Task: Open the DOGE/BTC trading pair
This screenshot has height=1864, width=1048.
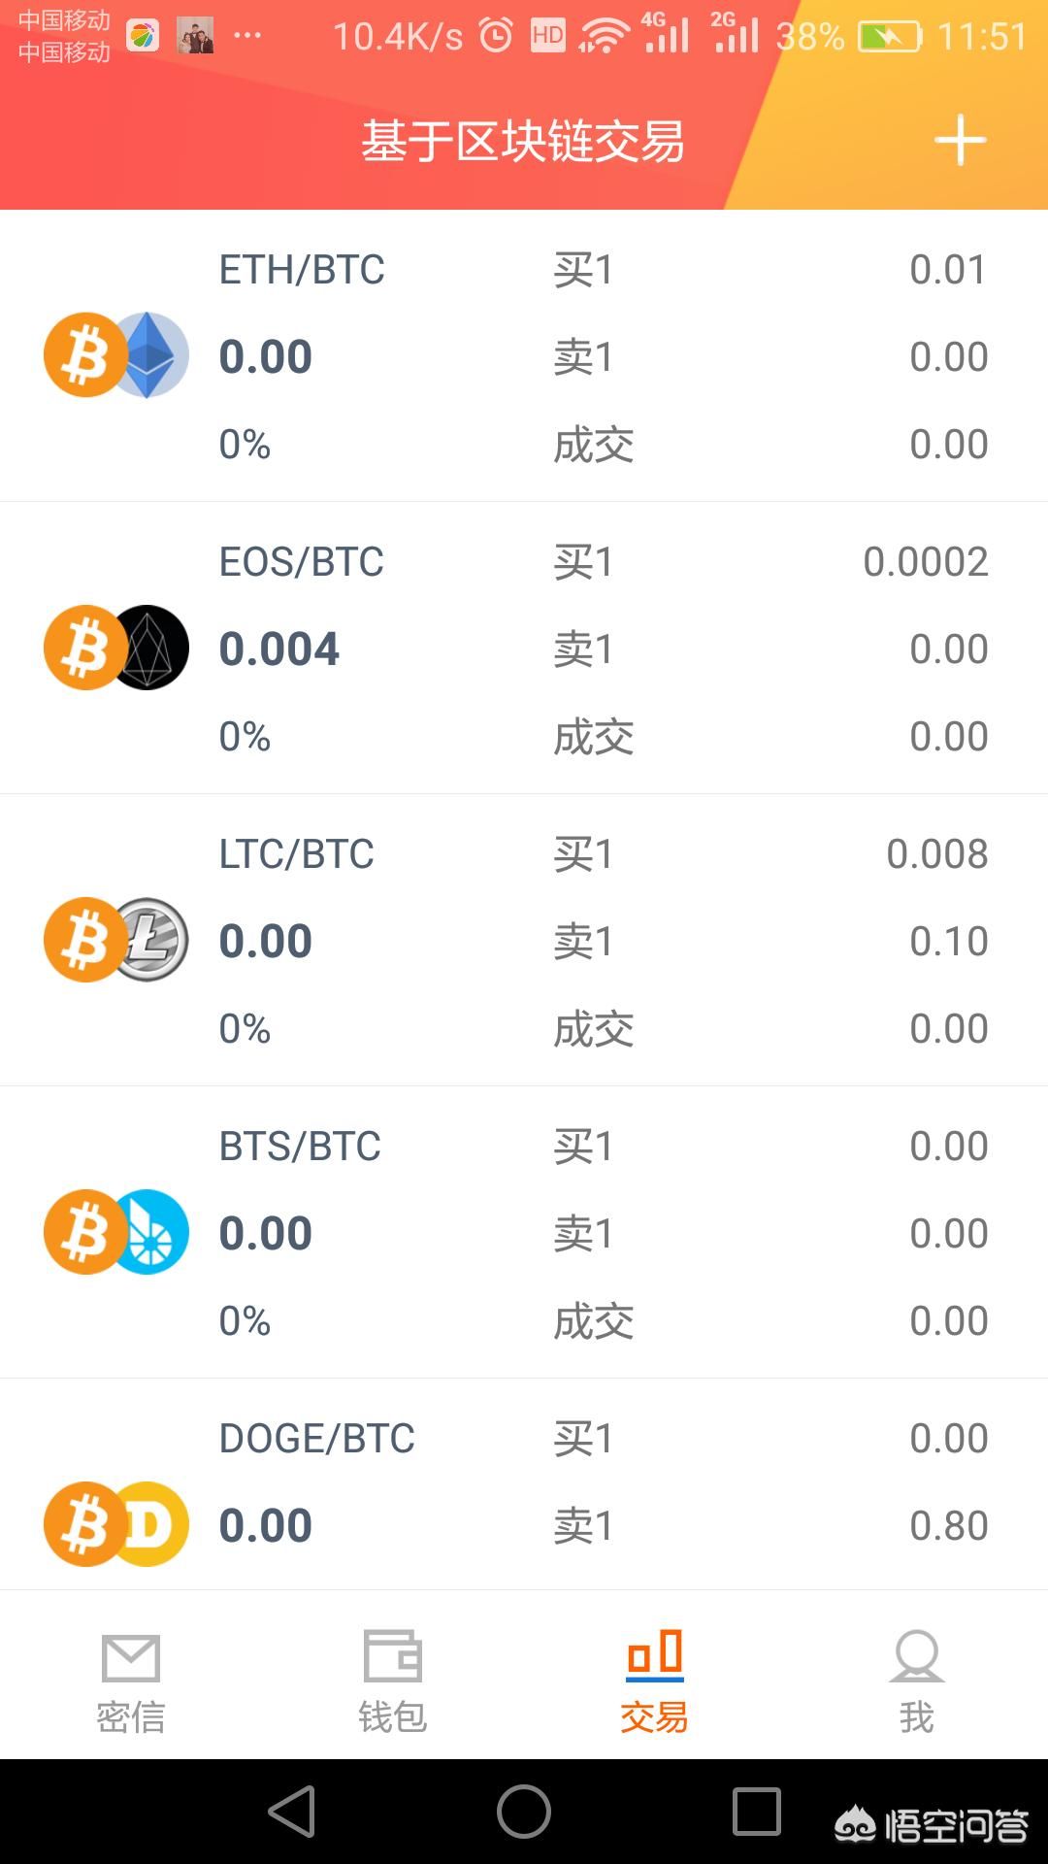Action: 316,1439
